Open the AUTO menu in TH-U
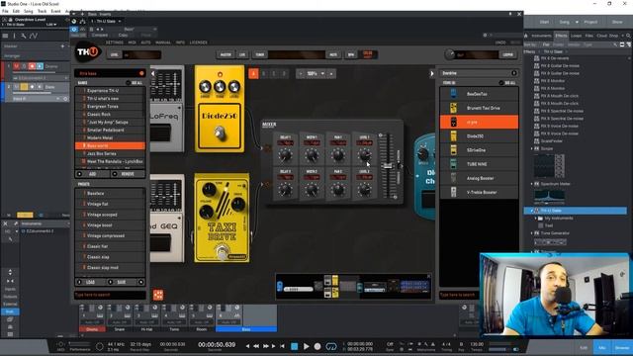Image resolution: width=633 pixels, height=356 pixels. point(145,43)
